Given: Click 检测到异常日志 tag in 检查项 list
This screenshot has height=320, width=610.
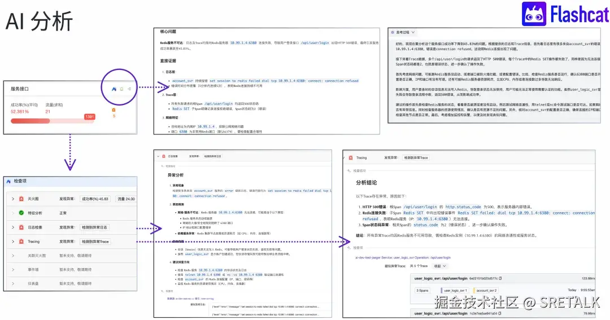Looking at the screenshot, I should pyautogui.click(x=94, y=227).
